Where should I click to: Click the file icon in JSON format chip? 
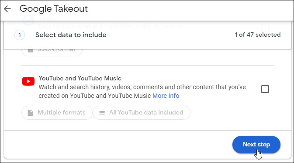pos(31,50)
